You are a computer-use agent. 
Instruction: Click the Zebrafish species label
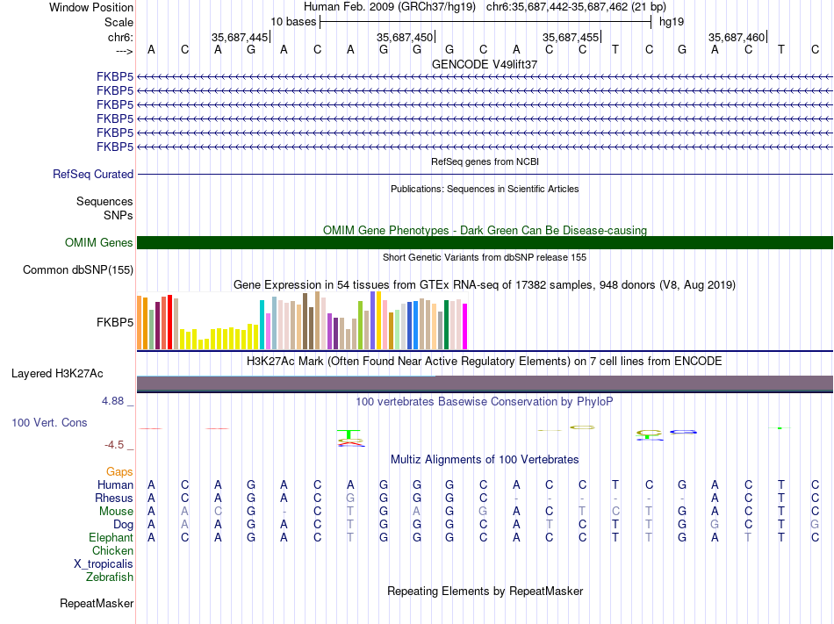coord(110,577)
